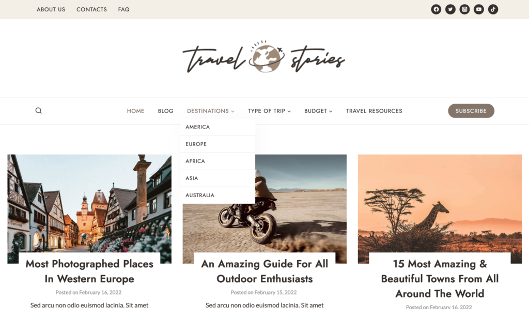The image size is (529, 309).
Task: Open Most Photographed Places article title
Action: (x=89, y=271)
